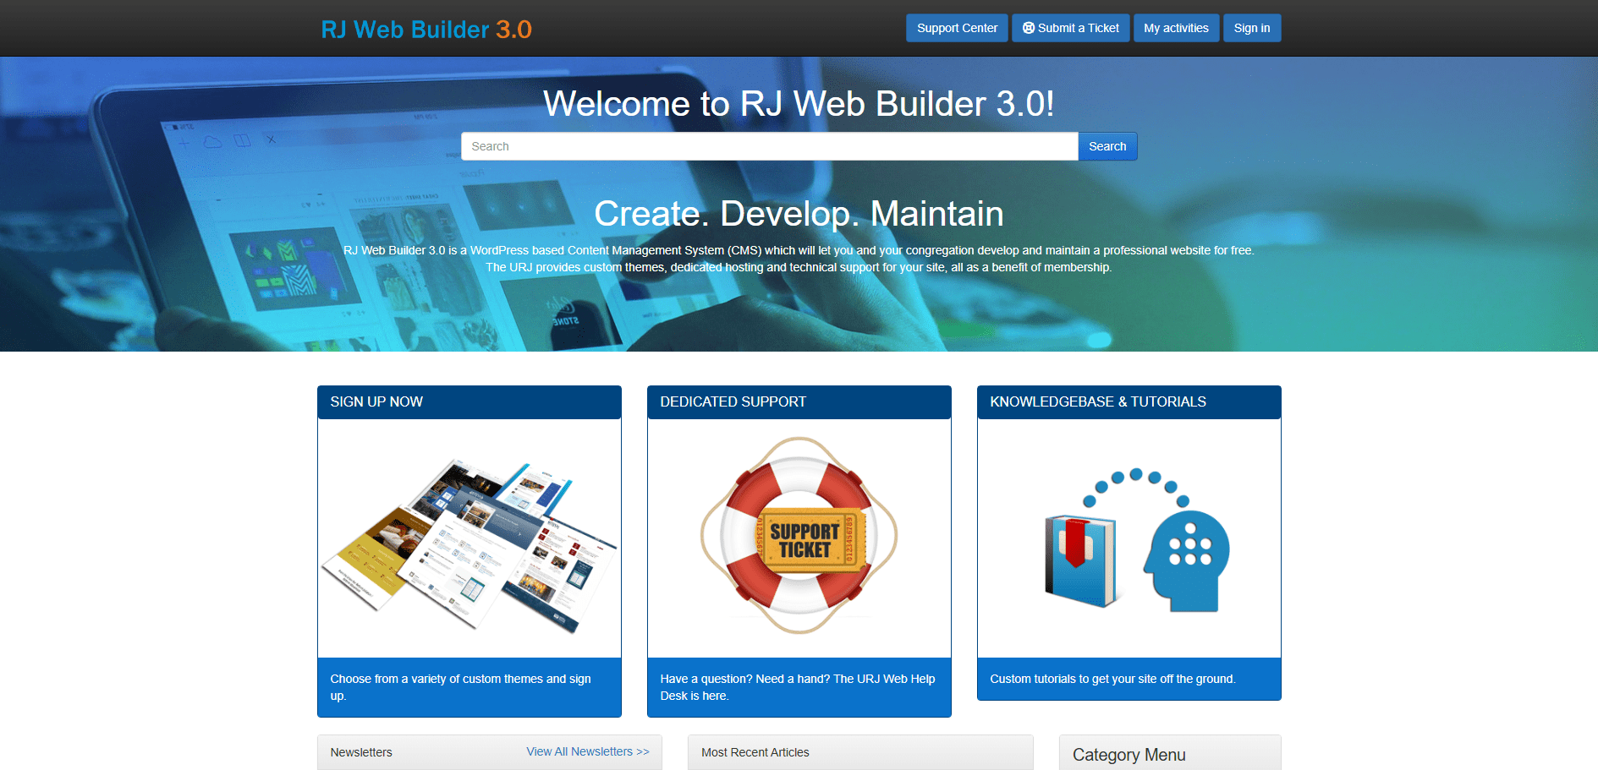Click the Category Menu heading
The height and width of the screenshot is (770, 1598).
(x=1128, y=755)
